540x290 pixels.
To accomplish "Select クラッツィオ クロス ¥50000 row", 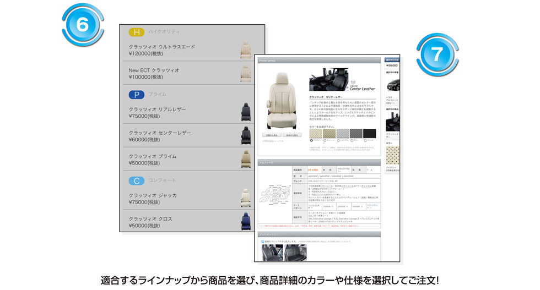I will click(188, 222).
